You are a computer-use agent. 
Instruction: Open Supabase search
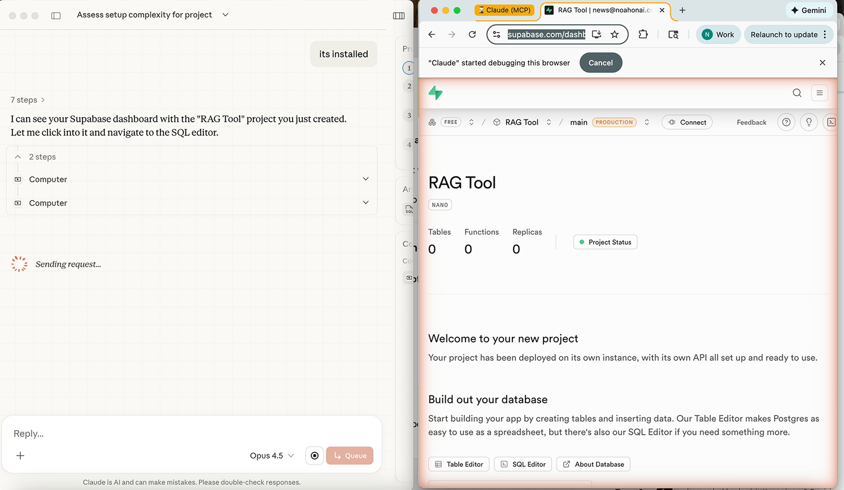tap(797, 93)
